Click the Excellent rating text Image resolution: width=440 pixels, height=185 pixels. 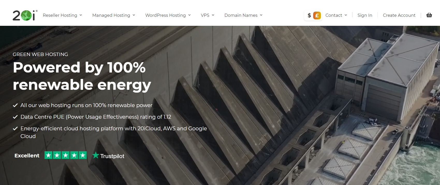tap(27, 156)
